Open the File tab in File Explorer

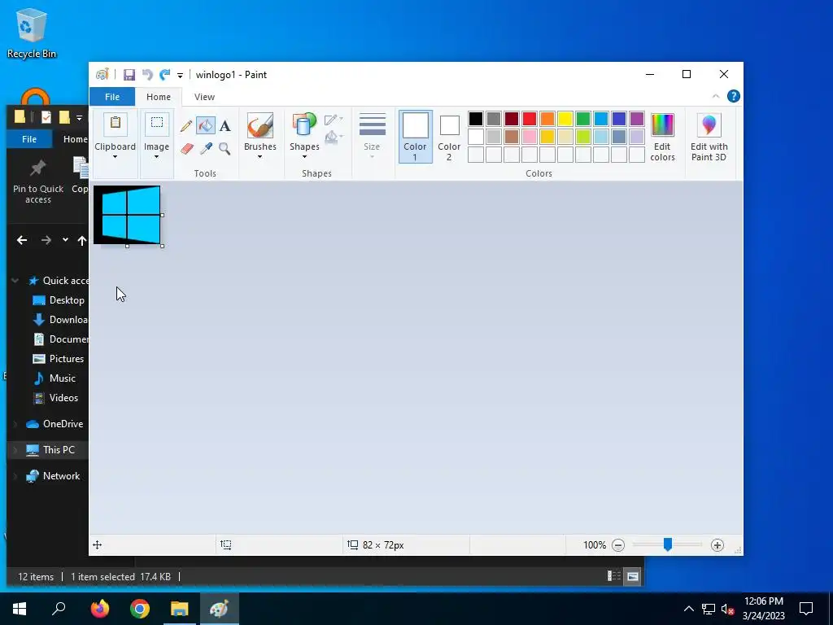click(x=29, y=139)
